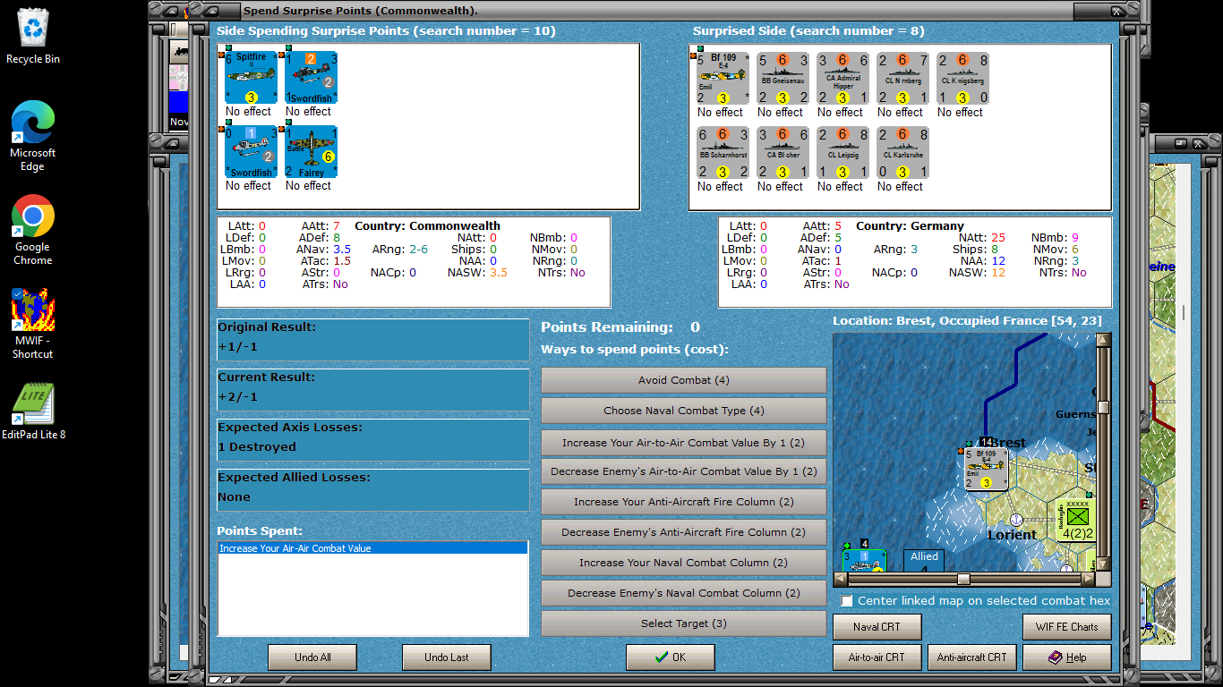Open the Recycle Bin
Viewport: 1223px width, 687px height.
(x=33, y=37)
